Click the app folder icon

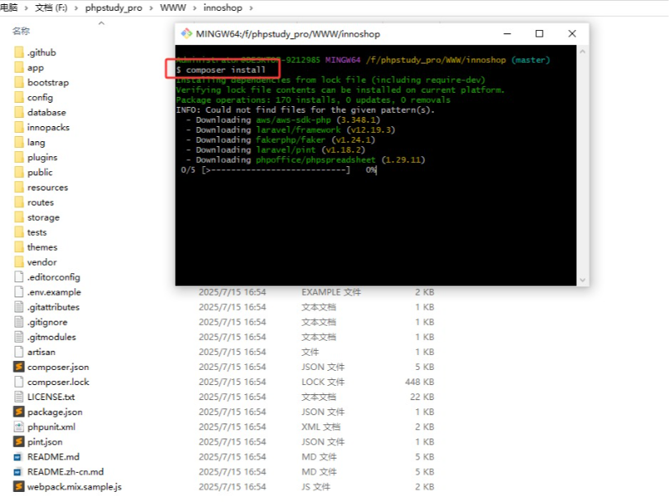click(18, 68)
